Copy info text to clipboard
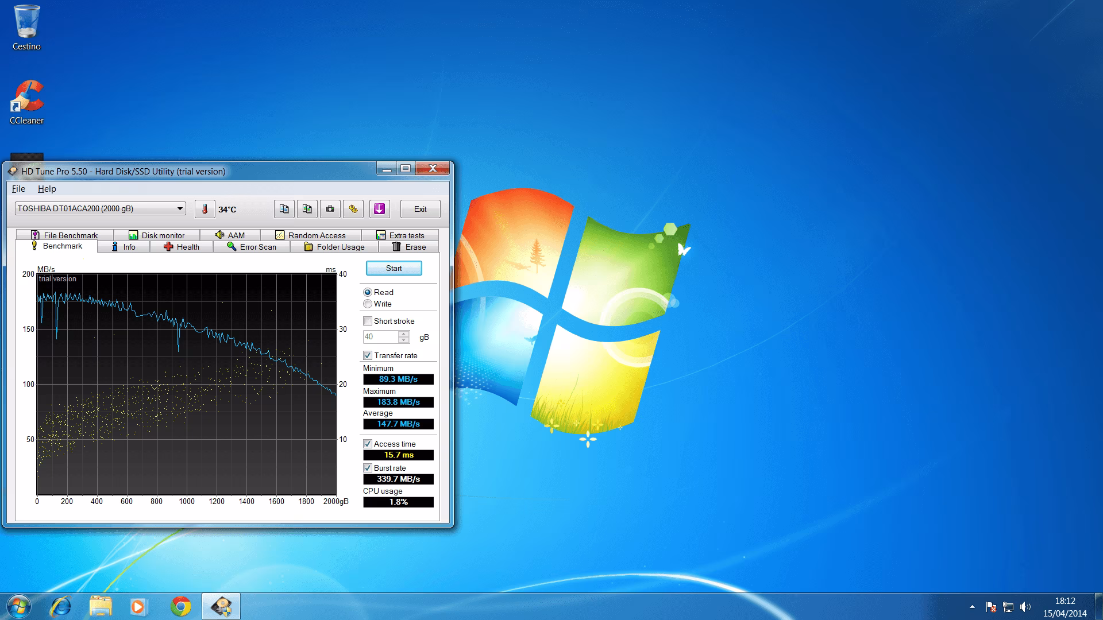Image resolution: width=1103 pixels, height=620 pixels. [x=284, y=209]
